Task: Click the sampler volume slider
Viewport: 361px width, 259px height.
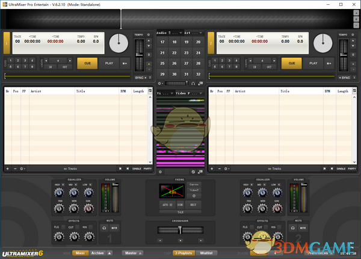Action: pyautogui.click(x=176, y=83)
